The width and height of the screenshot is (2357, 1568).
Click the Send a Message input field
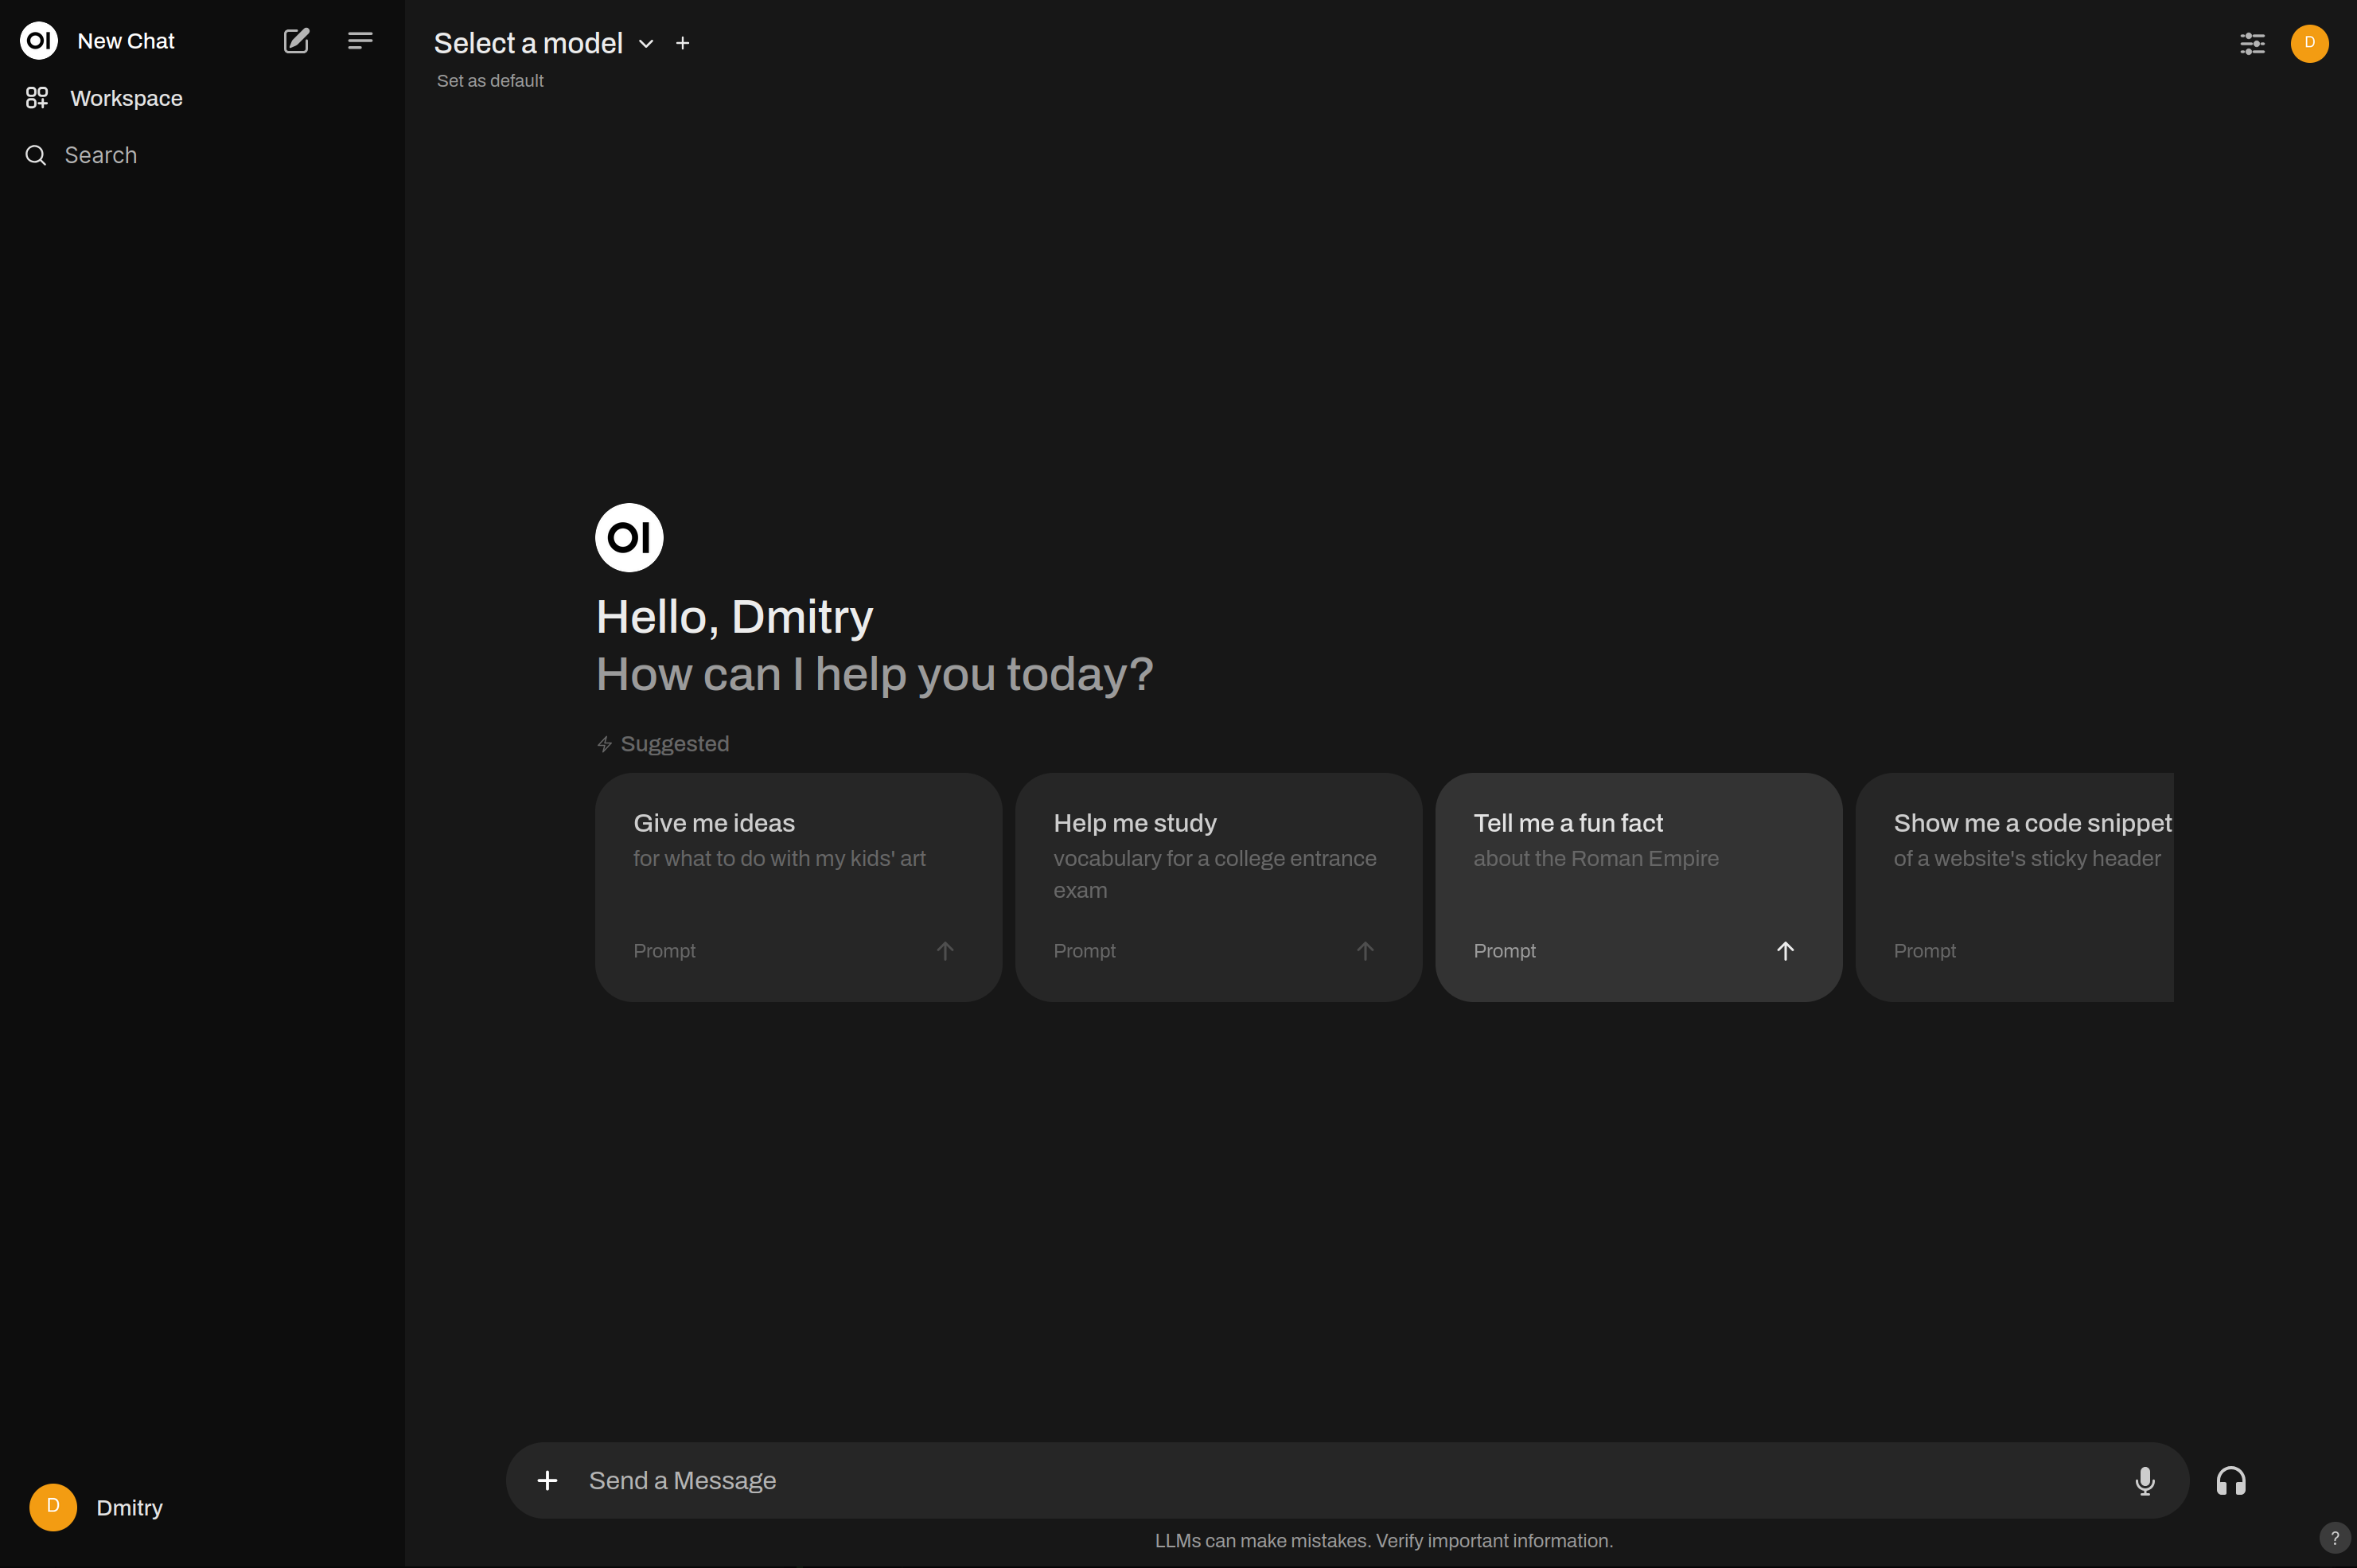(x=1347, y=1480)
